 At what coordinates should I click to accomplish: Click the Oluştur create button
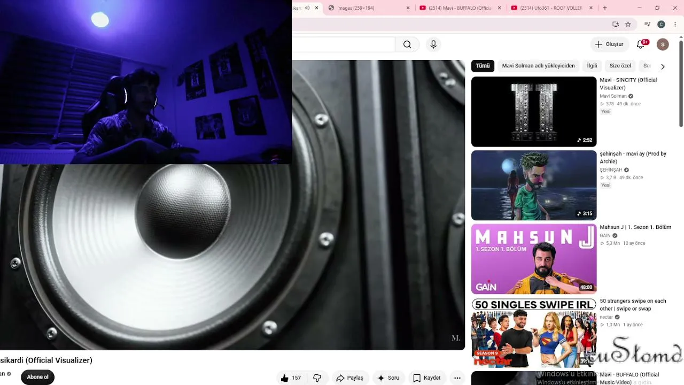(x=609, y=44)
